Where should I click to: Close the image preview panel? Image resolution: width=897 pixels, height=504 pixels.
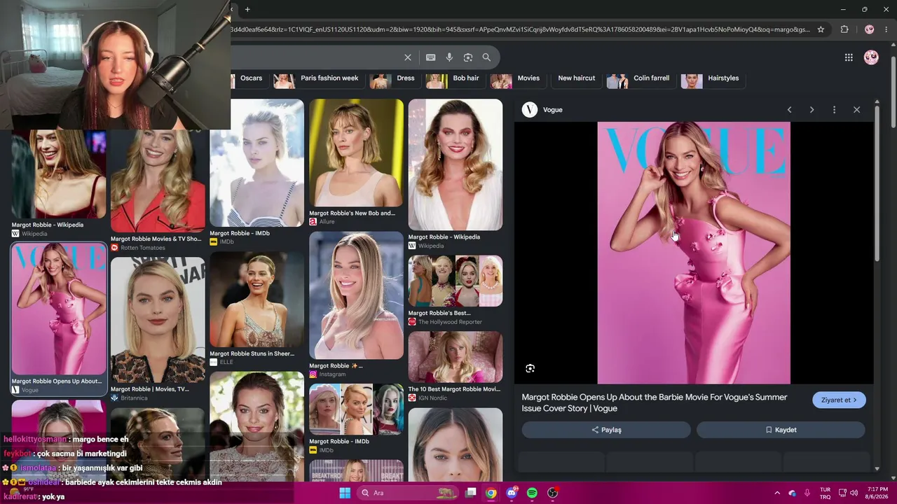(x=856, y=110)
